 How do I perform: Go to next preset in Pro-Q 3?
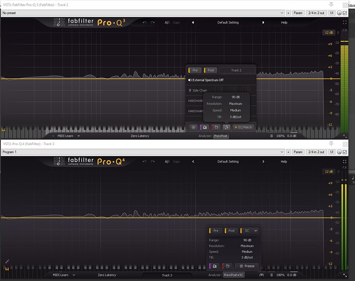(263, 22)
